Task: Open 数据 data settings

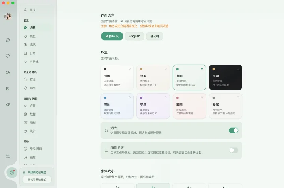Action: tap(37, 114)
